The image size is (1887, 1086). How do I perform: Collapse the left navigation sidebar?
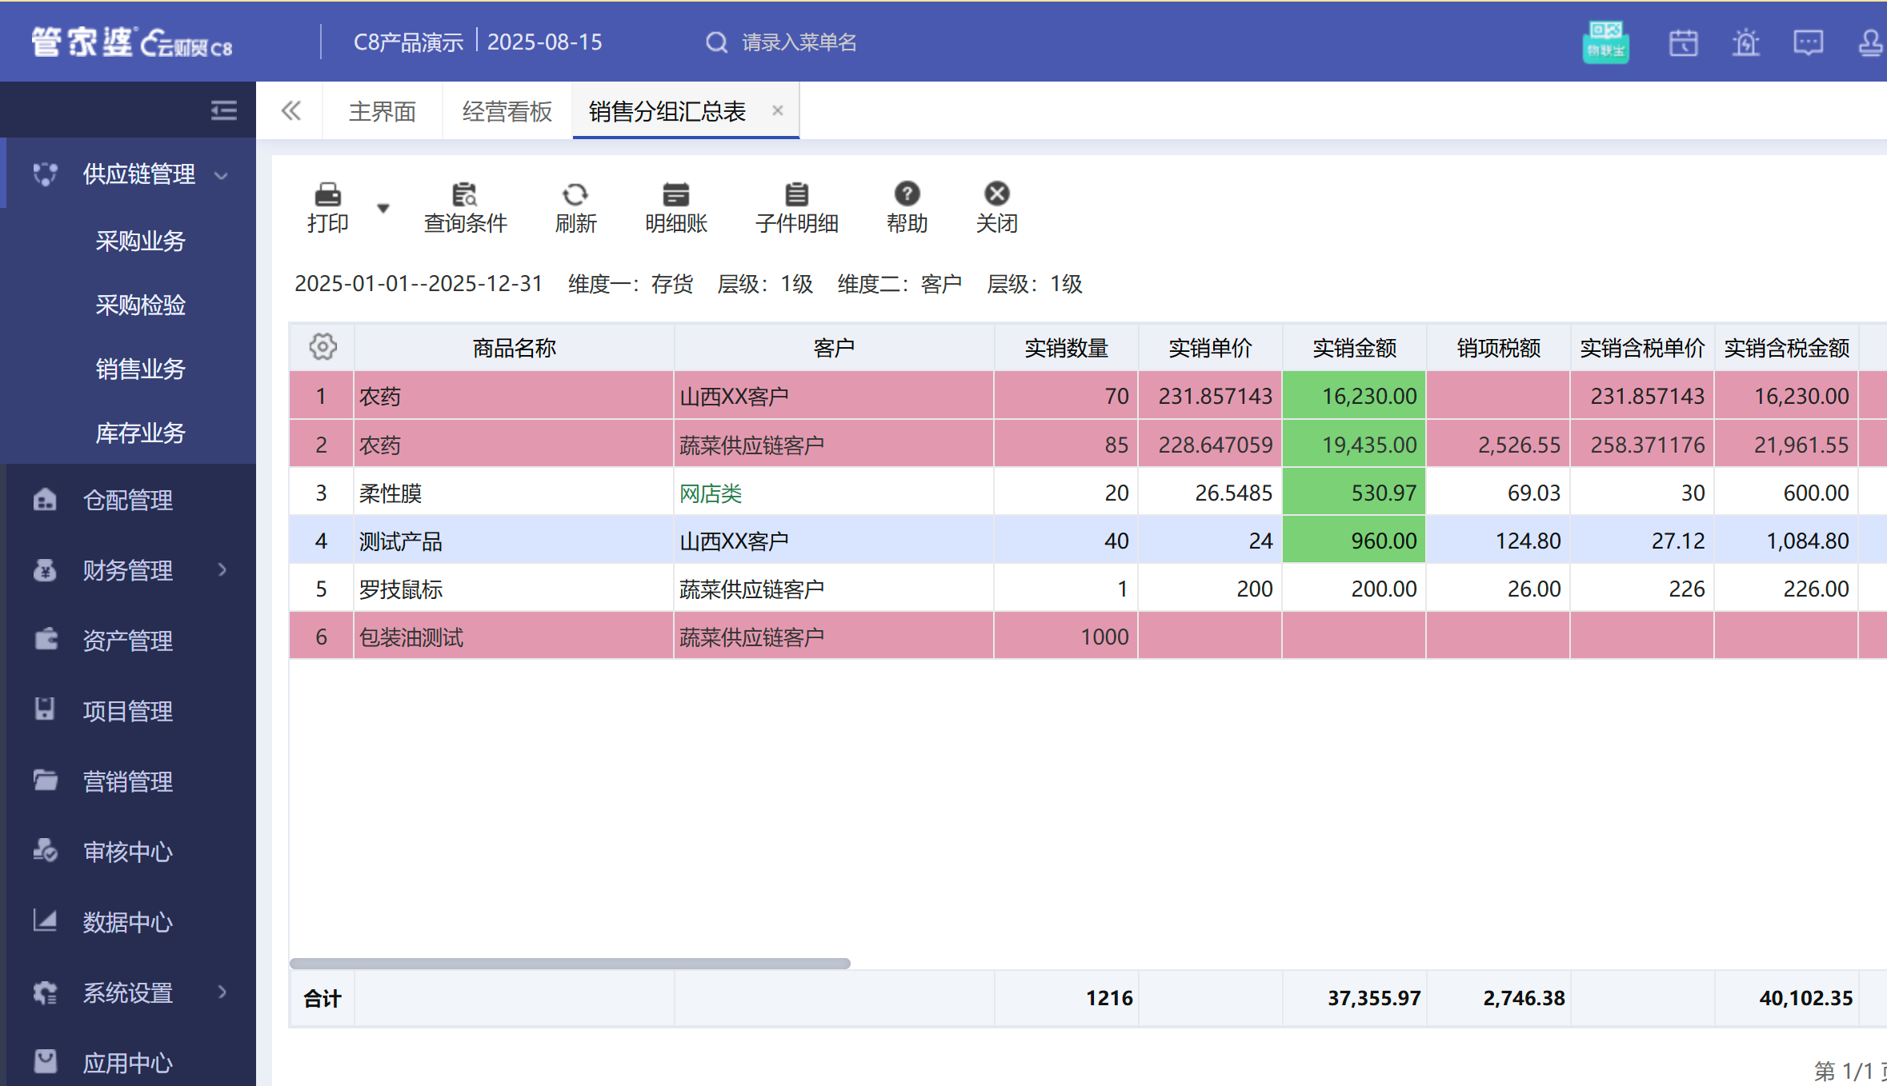point(222,110)
